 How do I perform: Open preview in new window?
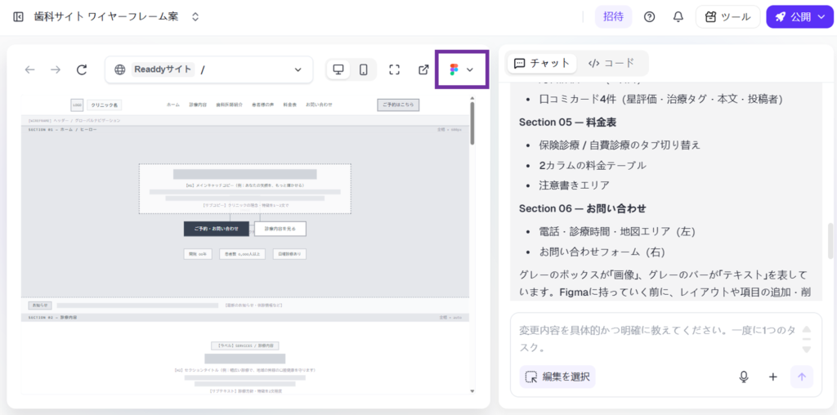(x=423, y=69)
